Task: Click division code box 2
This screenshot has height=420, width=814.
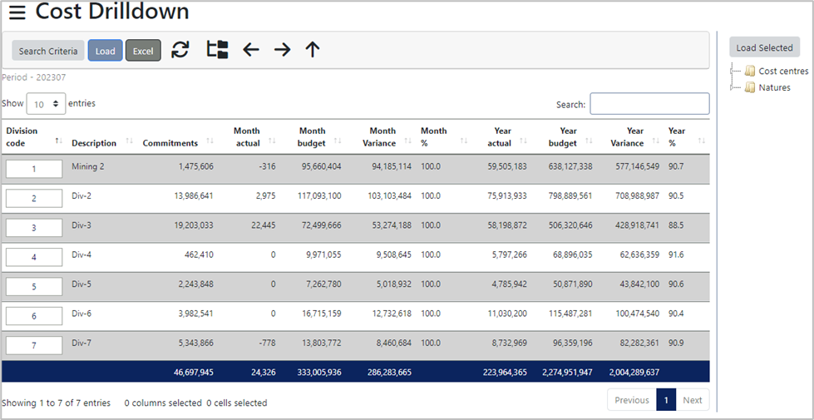Action: 34,198
